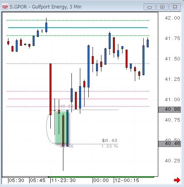Click the solid pink horizontal line
The height and width of the screenshot is (187, 184).
tap(78, 99)
